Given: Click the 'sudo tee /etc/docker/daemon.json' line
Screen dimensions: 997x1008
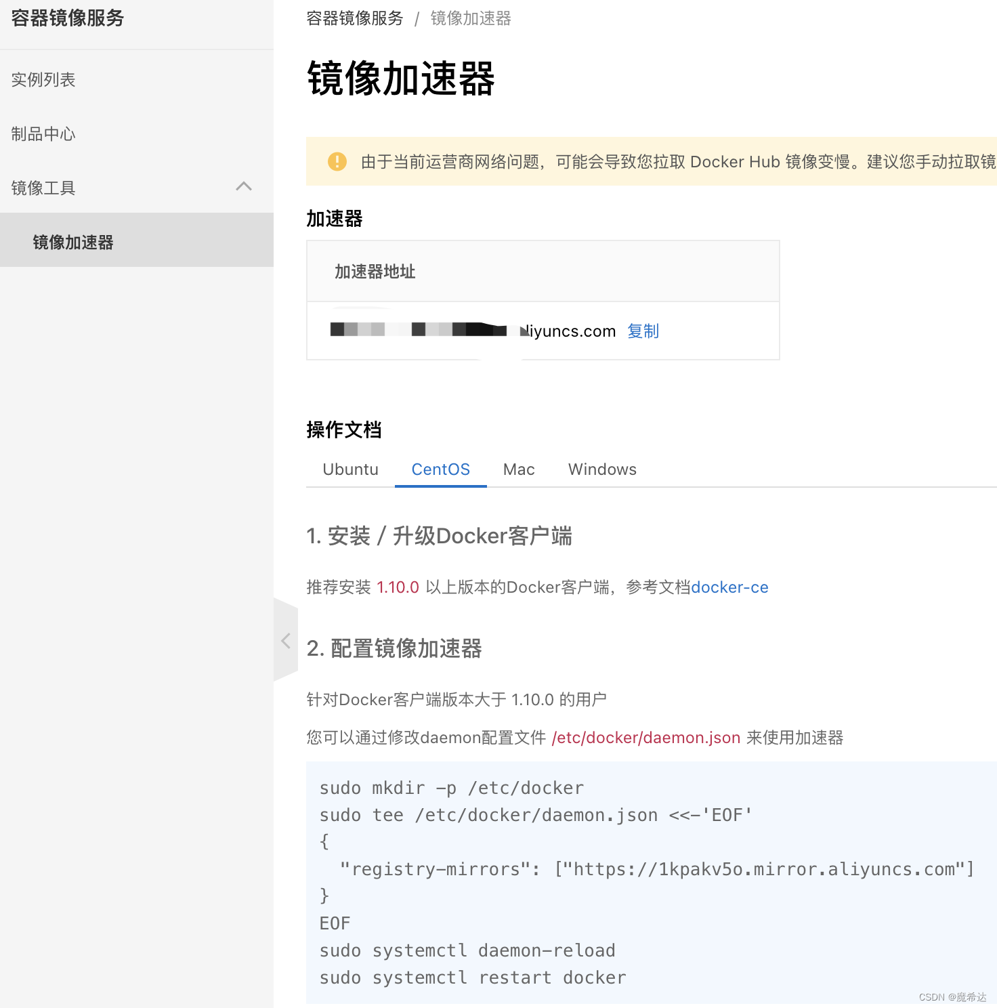Looking at the screenshot, I should point(536,815).
